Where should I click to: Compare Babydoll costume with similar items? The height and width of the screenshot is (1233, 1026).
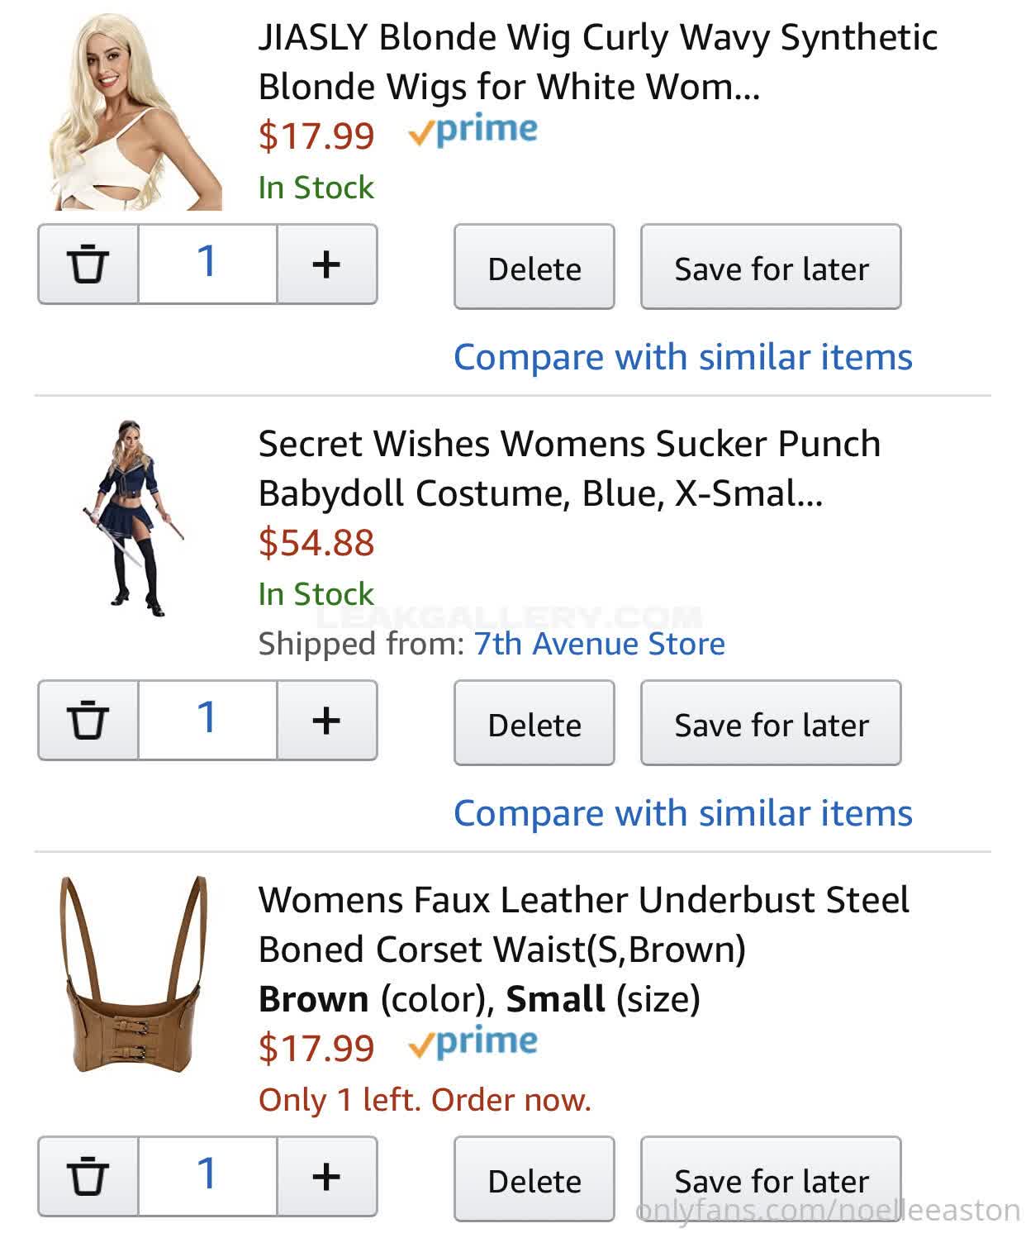tap(682, 813)
